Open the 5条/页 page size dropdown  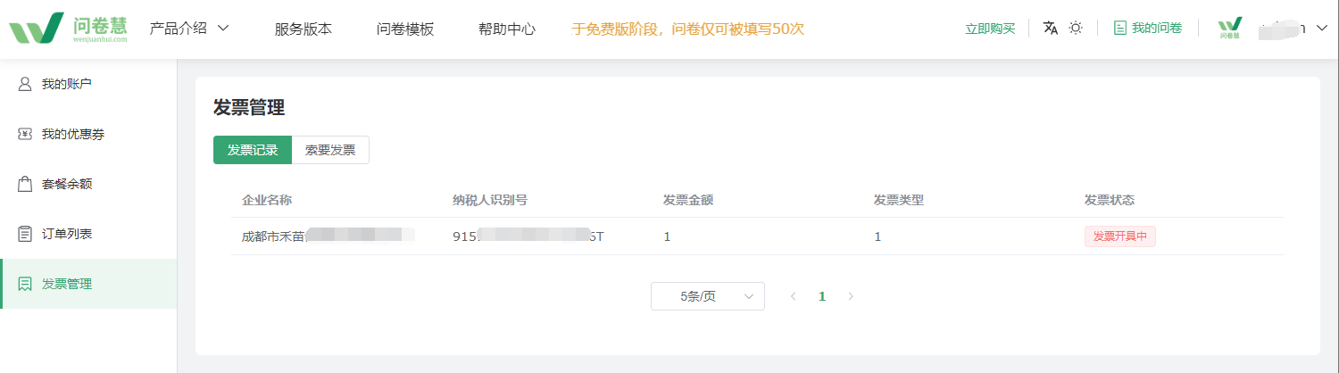[x=708, y=296]
